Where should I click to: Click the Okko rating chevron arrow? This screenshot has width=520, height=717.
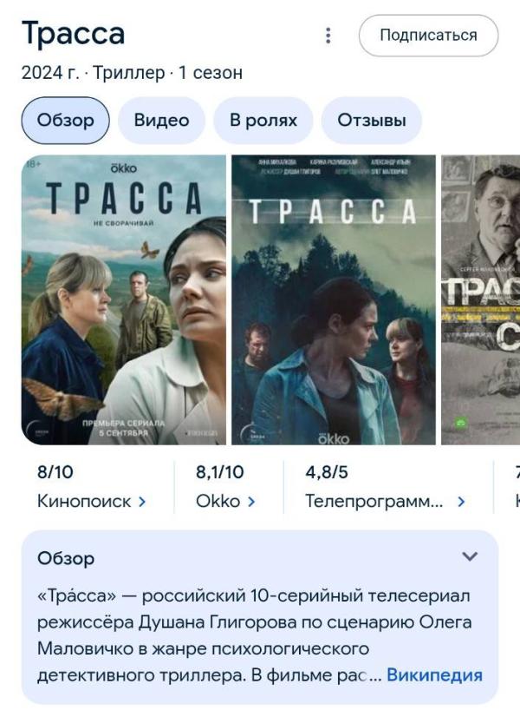251,502
